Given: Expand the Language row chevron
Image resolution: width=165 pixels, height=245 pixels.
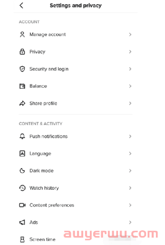Looking at the screenshot, I should [x=130, y=153].
